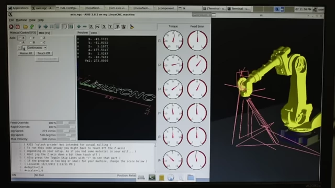Click the Jog Speed deg/min slider

[x=66, y=135]
